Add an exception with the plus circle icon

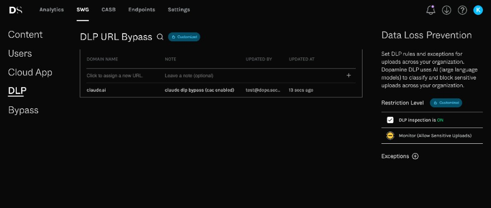pos(415,156)
